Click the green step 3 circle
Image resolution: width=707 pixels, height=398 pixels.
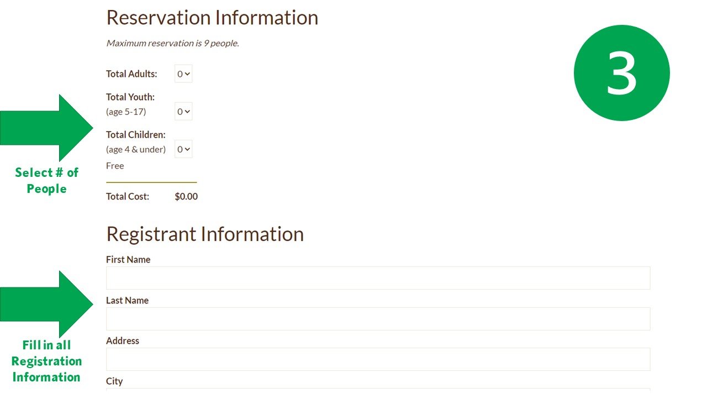pos(621,73)
